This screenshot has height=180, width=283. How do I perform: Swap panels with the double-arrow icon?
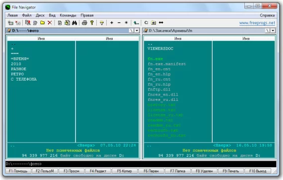tap(161, 23)
